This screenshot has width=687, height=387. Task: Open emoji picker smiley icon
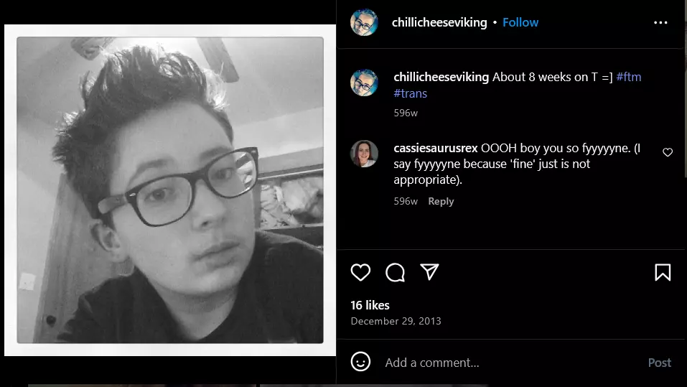click(360, 362)
